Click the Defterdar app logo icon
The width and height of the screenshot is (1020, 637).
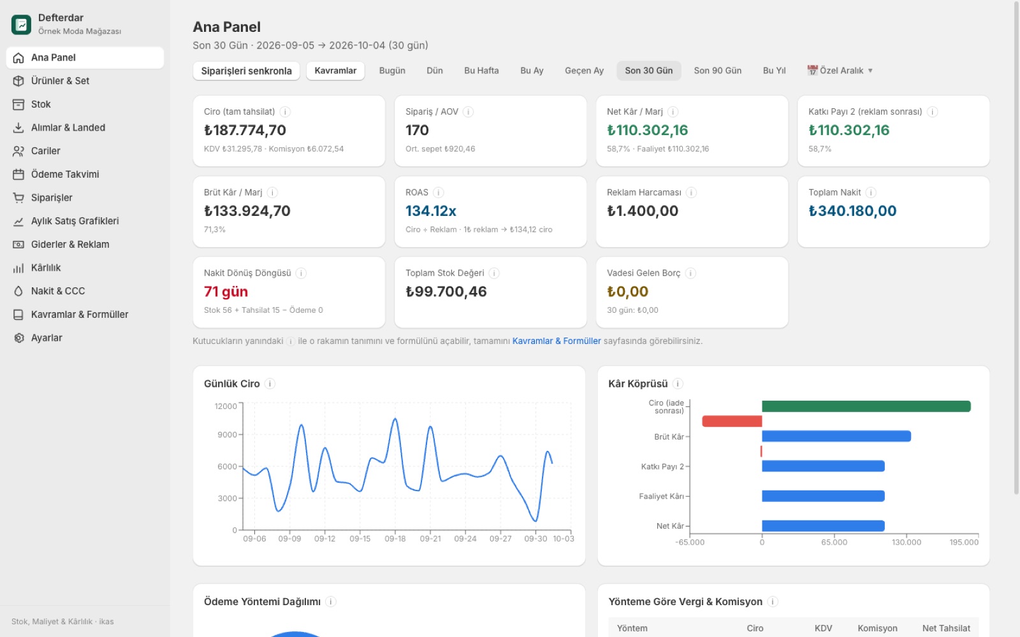pyautogui.click(x=21, y=24)
